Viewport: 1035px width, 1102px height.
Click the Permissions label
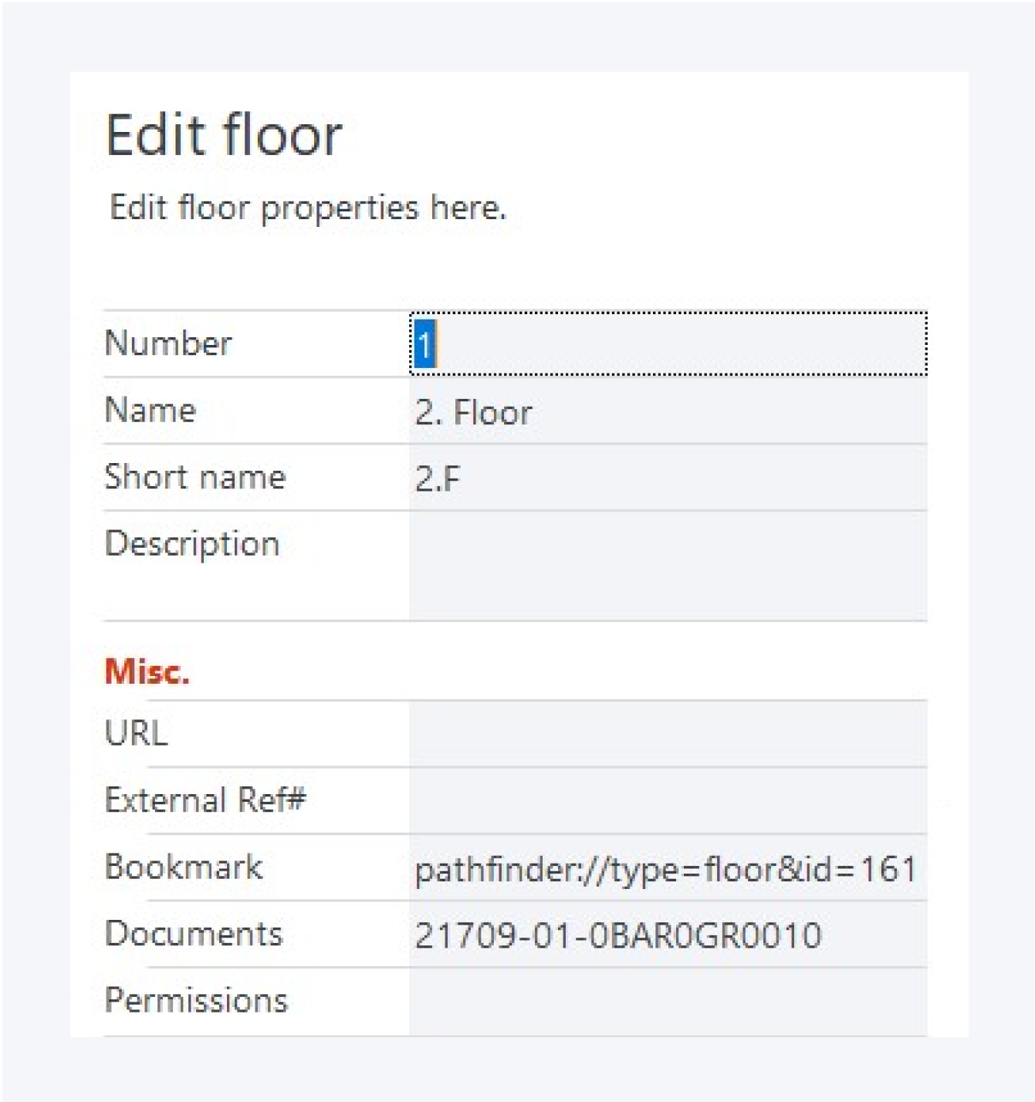pos(195,1000)
